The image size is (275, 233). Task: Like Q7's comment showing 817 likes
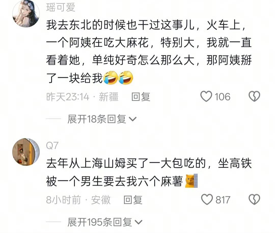point(207,199)
